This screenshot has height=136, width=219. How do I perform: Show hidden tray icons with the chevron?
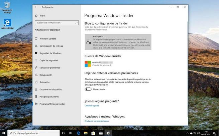tap(188, 133)
